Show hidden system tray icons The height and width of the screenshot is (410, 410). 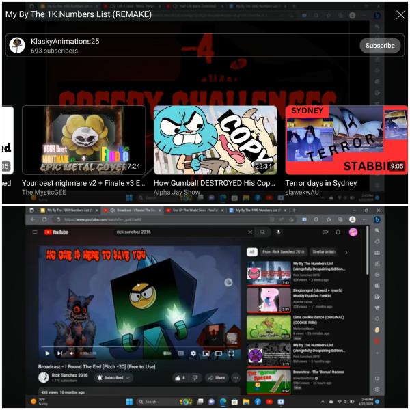(x=323, y=402)
